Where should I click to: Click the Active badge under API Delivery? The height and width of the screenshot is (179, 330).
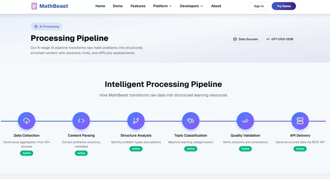tap(300, 149)
